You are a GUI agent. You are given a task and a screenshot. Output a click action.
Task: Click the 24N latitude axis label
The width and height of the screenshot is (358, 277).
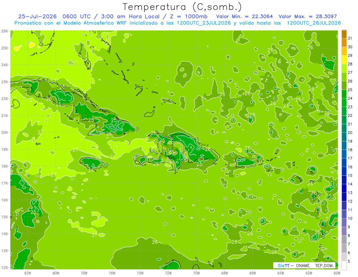click(4, 65)
